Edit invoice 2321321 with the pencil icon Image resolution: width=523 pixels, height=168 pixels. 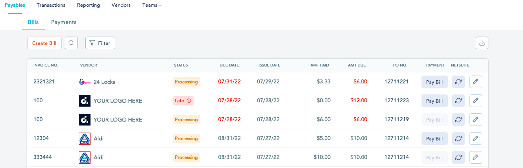click(x=476, y=82)
